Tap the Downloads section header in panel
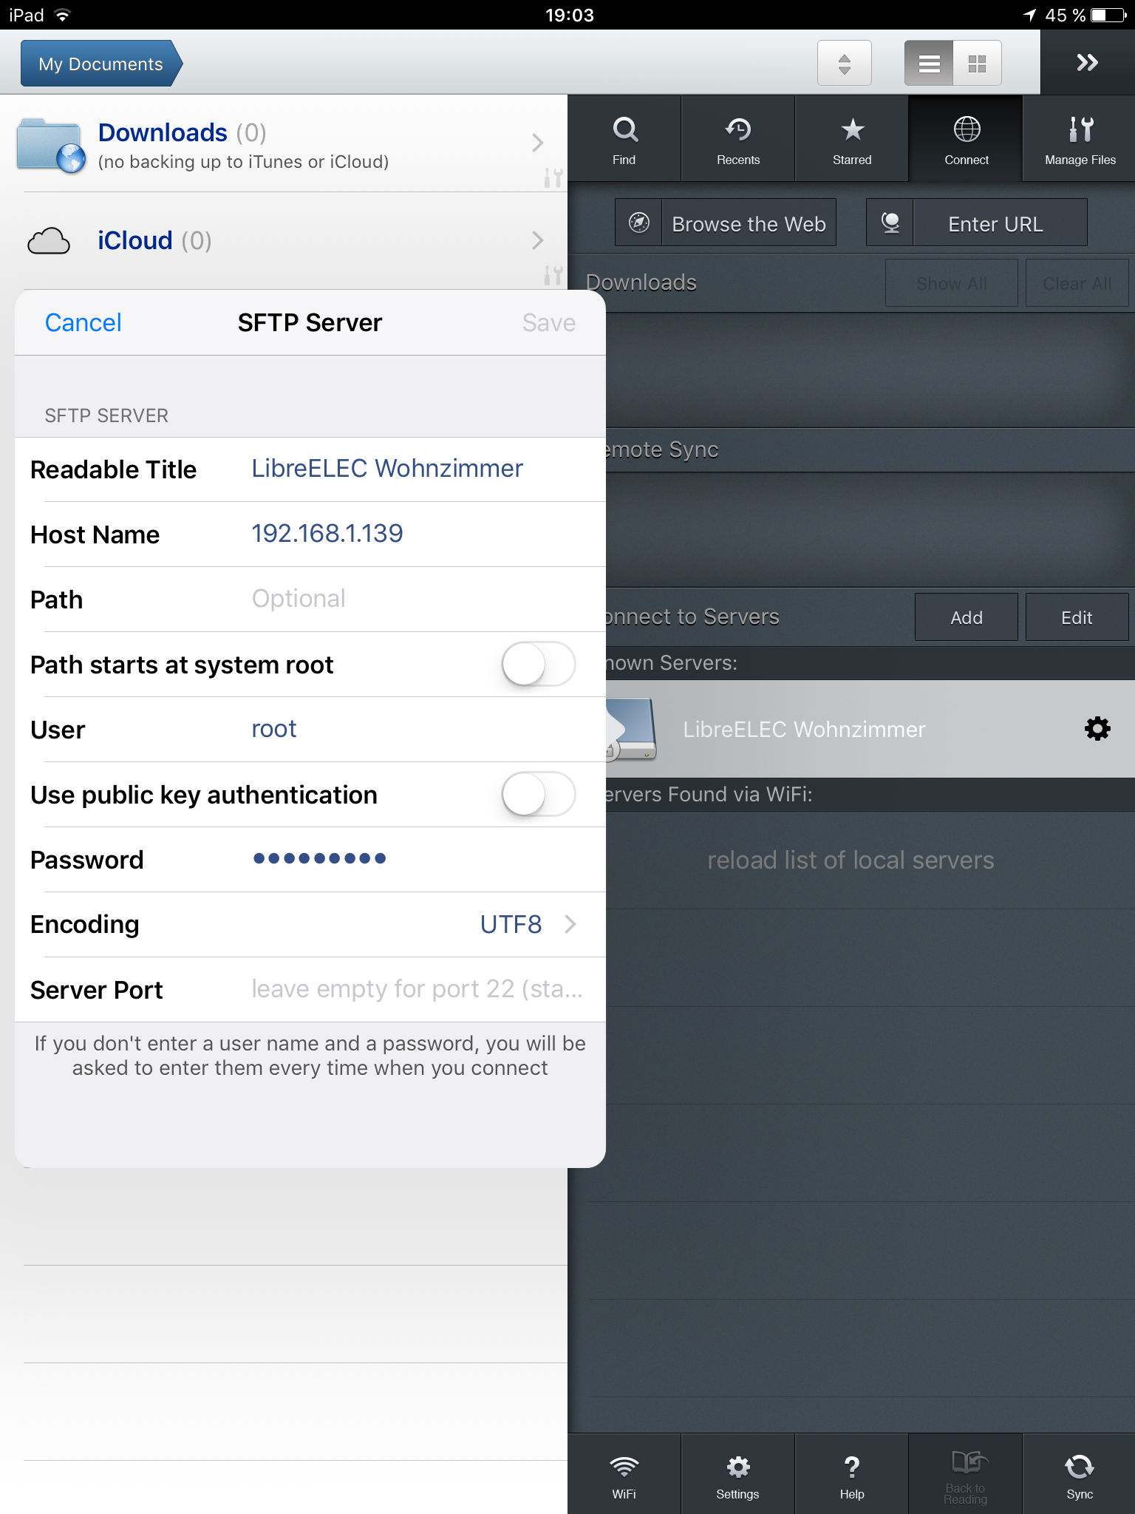 [641, 282]
